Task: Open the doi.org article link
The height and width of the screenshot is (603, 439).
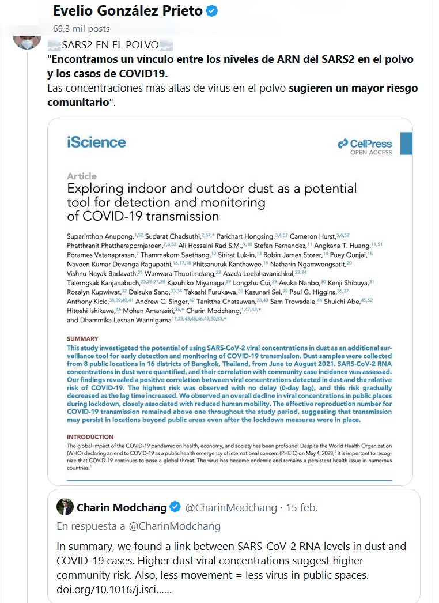Action: pyautogui.click(x=114, y=590)
